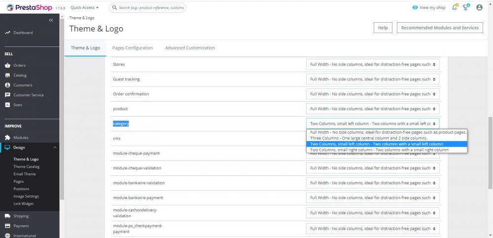The image size is (493, 238).
Task: Click the trophy gamification icon
Action: coord(466,7)
